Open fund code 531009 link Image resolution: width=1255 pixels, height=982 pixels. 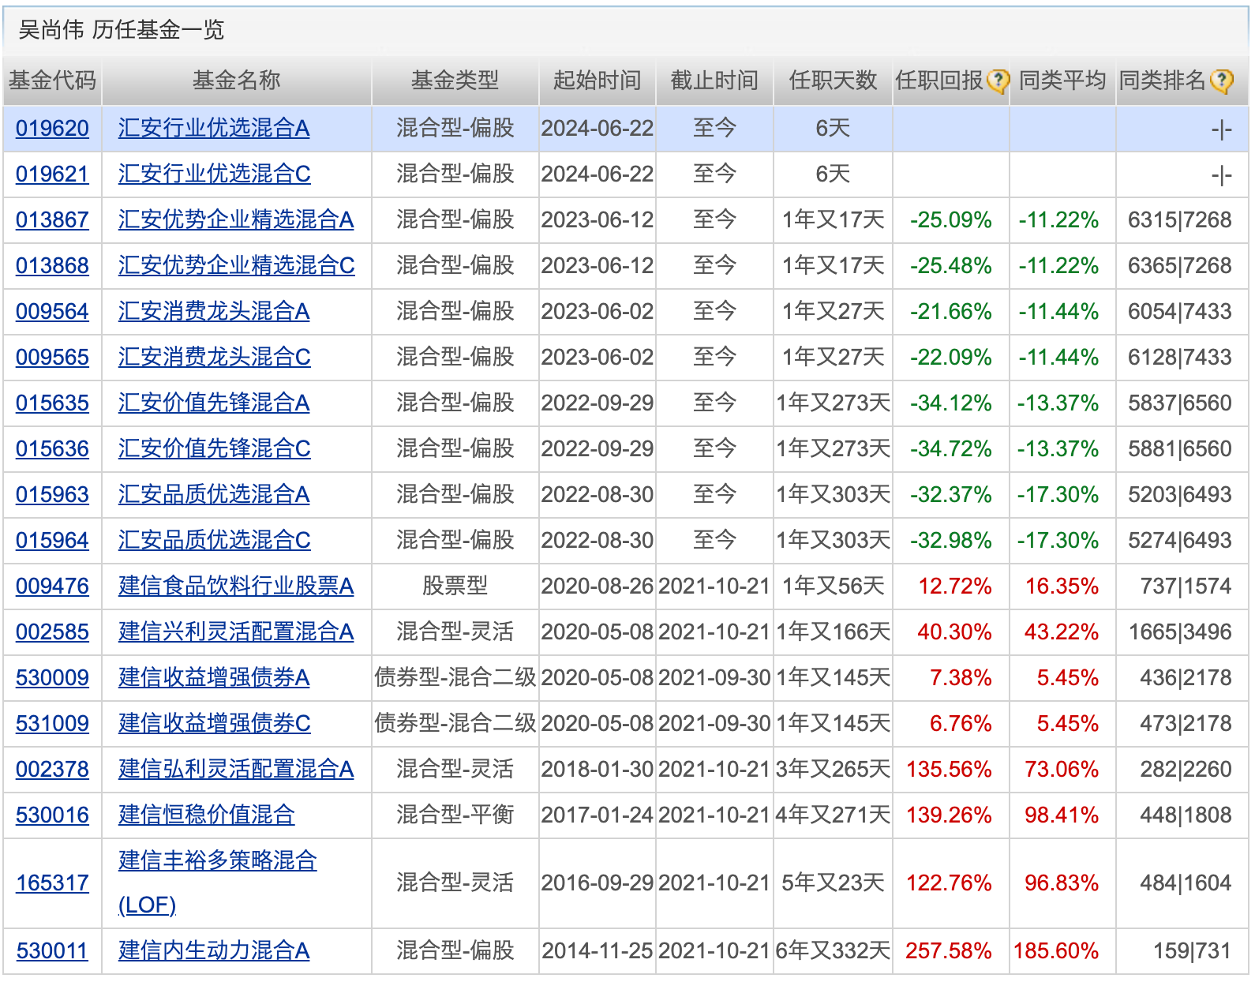coord(52,723)
